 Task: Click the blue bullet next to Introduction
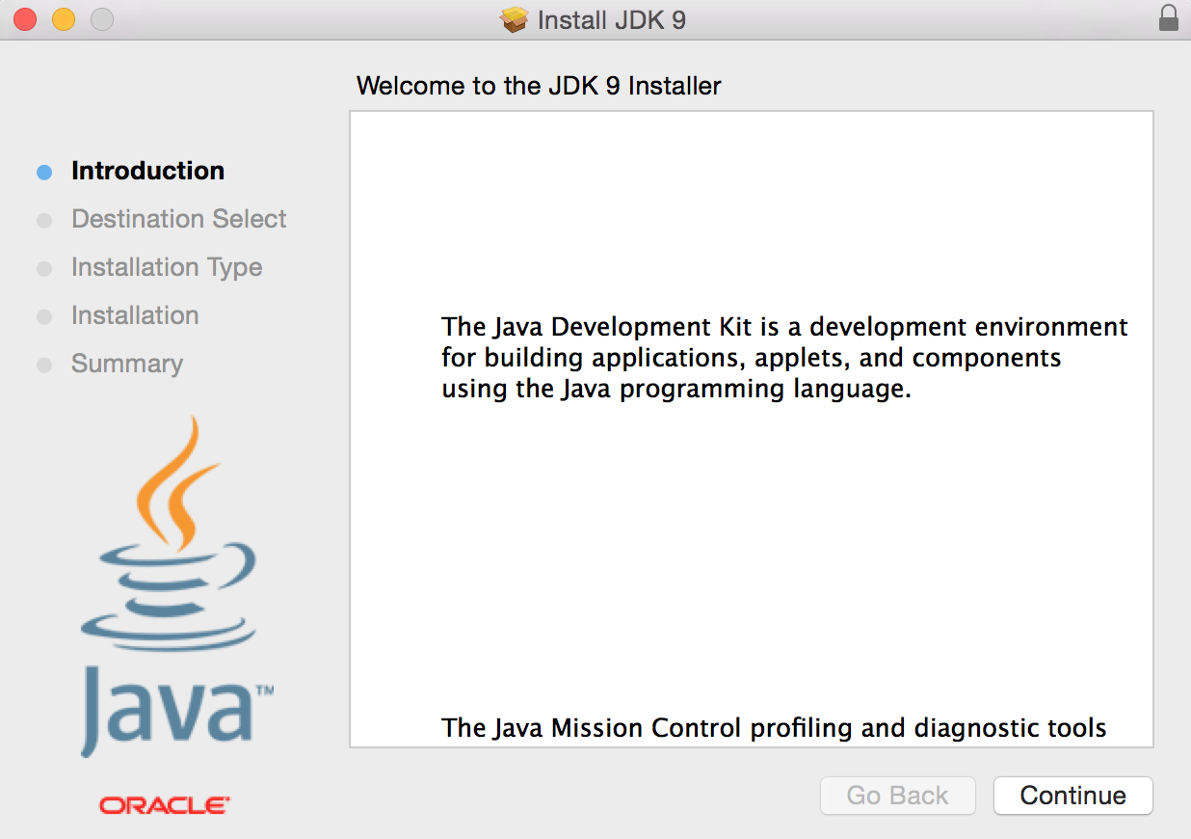(44, 172)
